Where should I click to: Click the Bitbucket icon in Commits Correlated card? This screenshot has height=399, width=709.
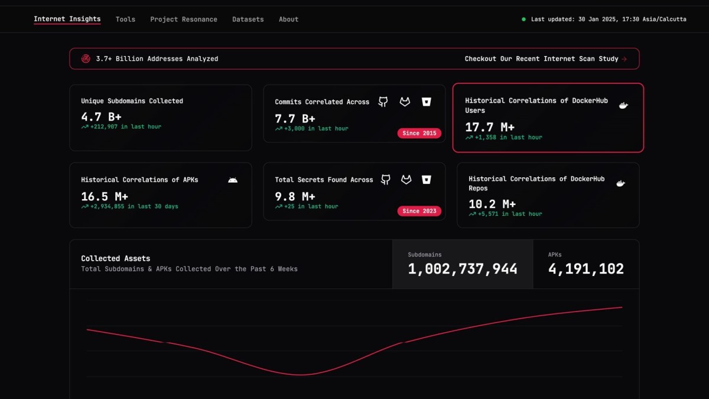(426, 102)
